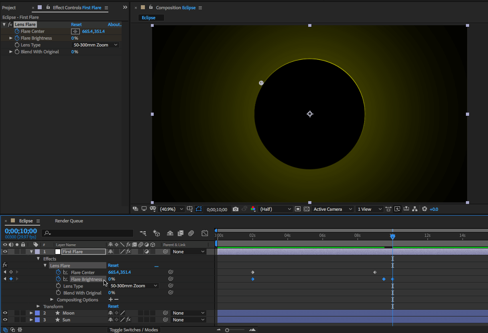488x333 pixels.
Task: Click the Flare Center stopwatch in Effect Controls
Action: click(x=17, y=31)
